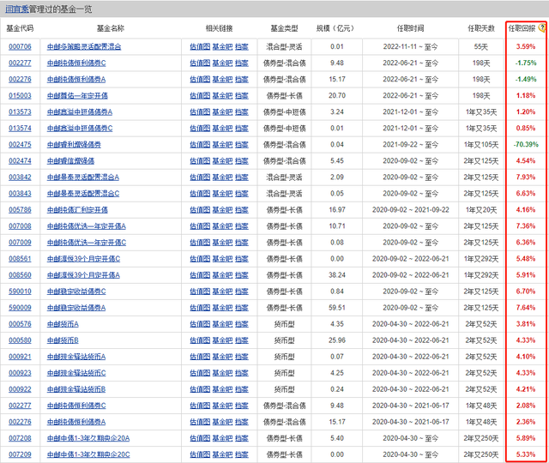This screenshot has width=549, height=463.
Task: Click the 任职时间 column header
Action: 410,28
